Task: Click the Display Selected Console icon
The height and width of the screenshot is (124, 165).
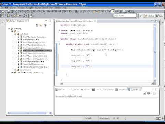Action: 148,93
